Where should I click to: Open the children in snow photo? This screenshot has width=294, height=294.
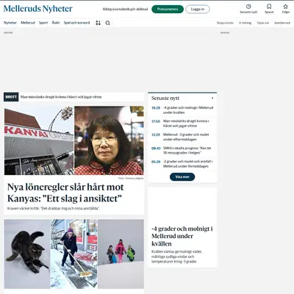(121, 254)
